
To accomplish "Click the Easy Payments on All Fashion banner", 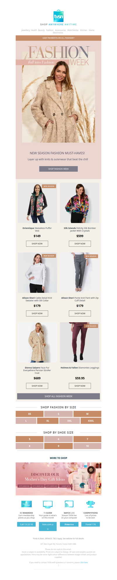I will click(58, 38).
